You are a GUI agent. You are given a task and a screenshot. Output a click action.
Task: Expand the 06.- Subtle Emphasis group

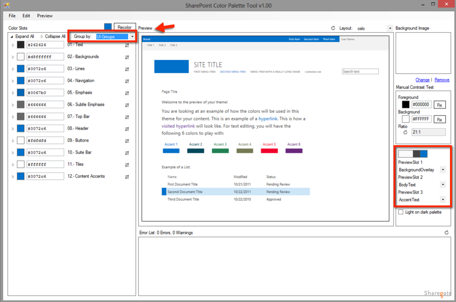(x=13, y=105)
